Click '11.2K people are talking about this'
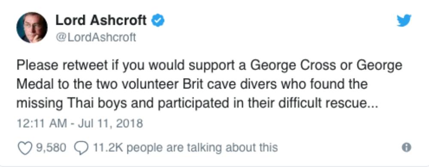The height and width of the screenshot is (167, 429). click(185, 148)
